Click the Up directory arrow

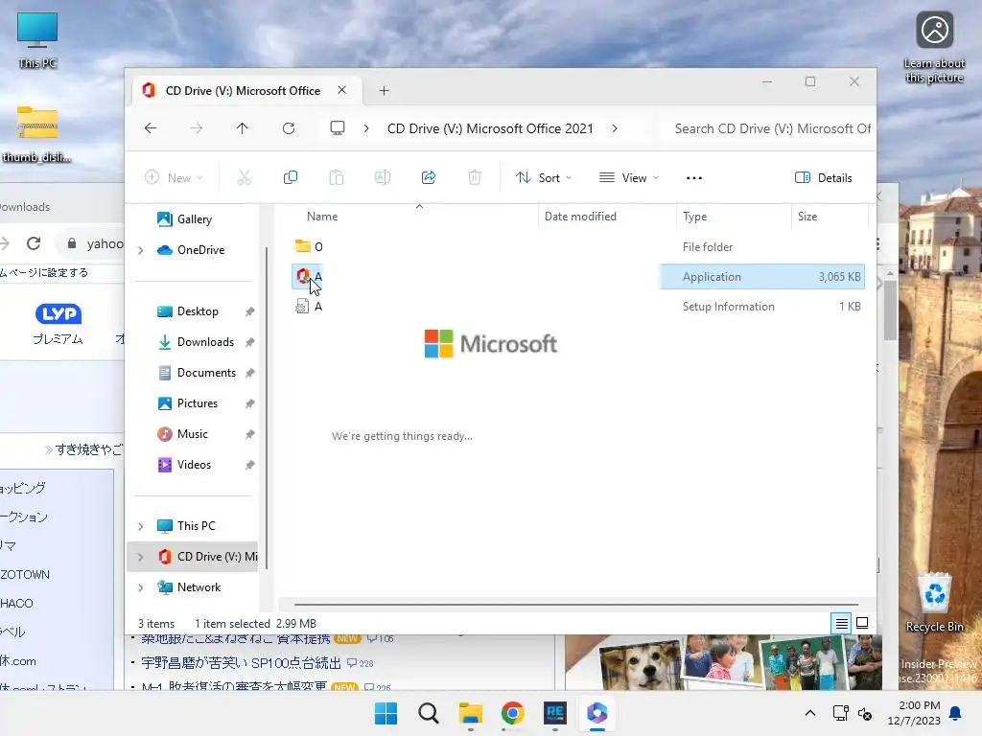243,128
